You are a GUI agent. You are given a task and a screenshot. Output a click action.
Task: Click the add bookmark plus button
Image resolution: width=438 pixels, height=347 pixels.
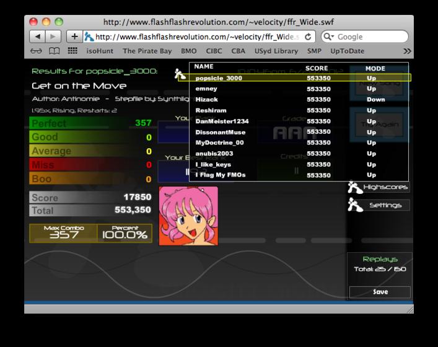tap(74, 37)
